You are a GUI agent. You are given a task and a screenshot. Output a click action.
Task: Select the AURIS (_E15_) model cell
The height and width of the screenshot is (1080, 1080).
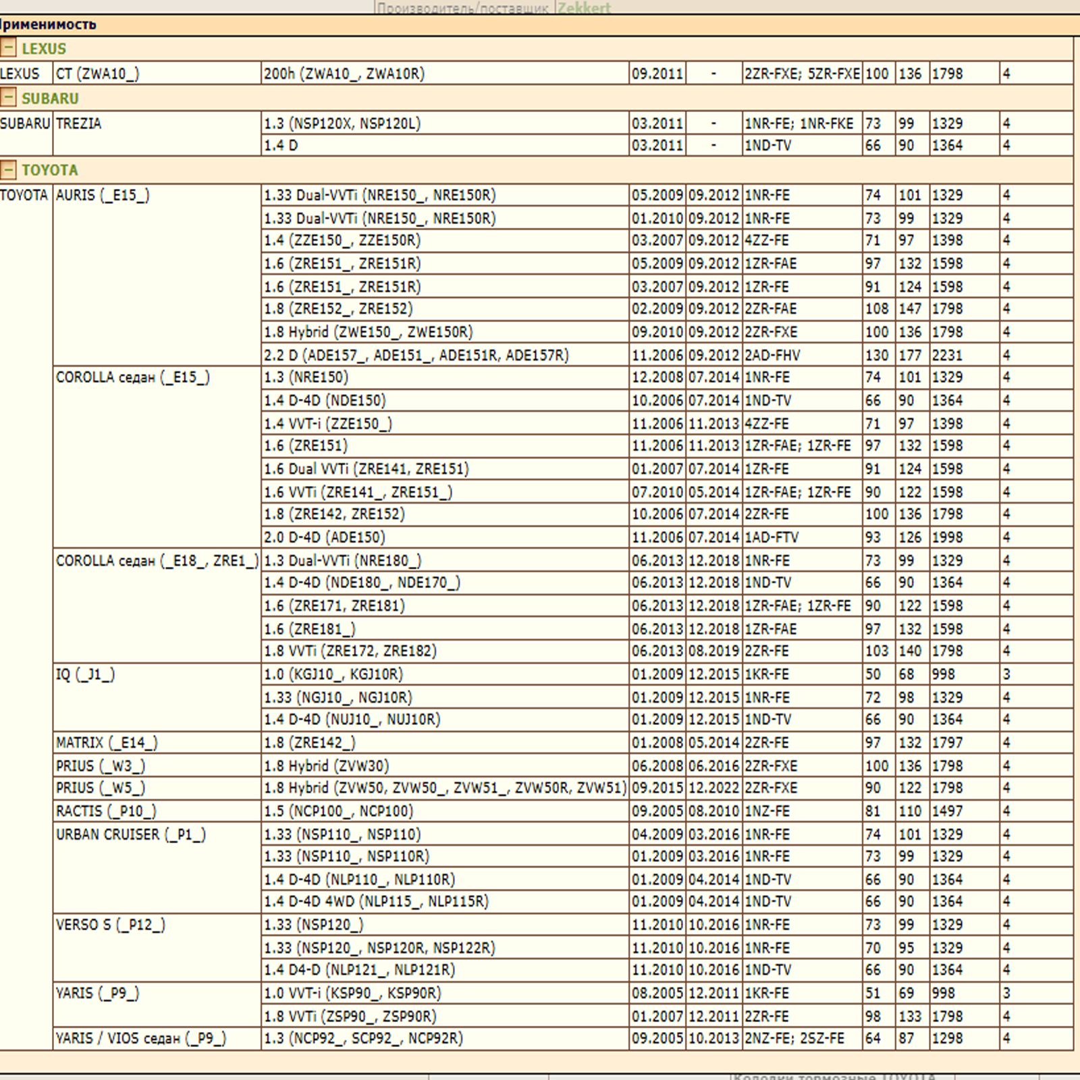tap(103, 195)
